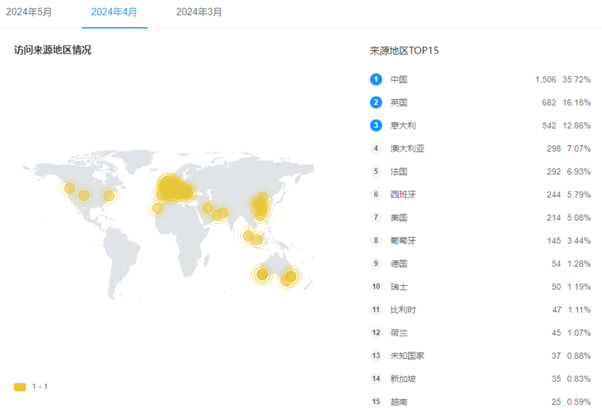Open the 2024年3月 tab
Screen dimensions: 602x412
pyautogui.click(x=199, y=12)
